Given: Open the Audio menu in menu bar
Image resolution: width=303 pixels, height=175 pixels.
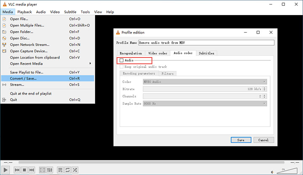Looking at the screenshot, I should coord(41,12).
